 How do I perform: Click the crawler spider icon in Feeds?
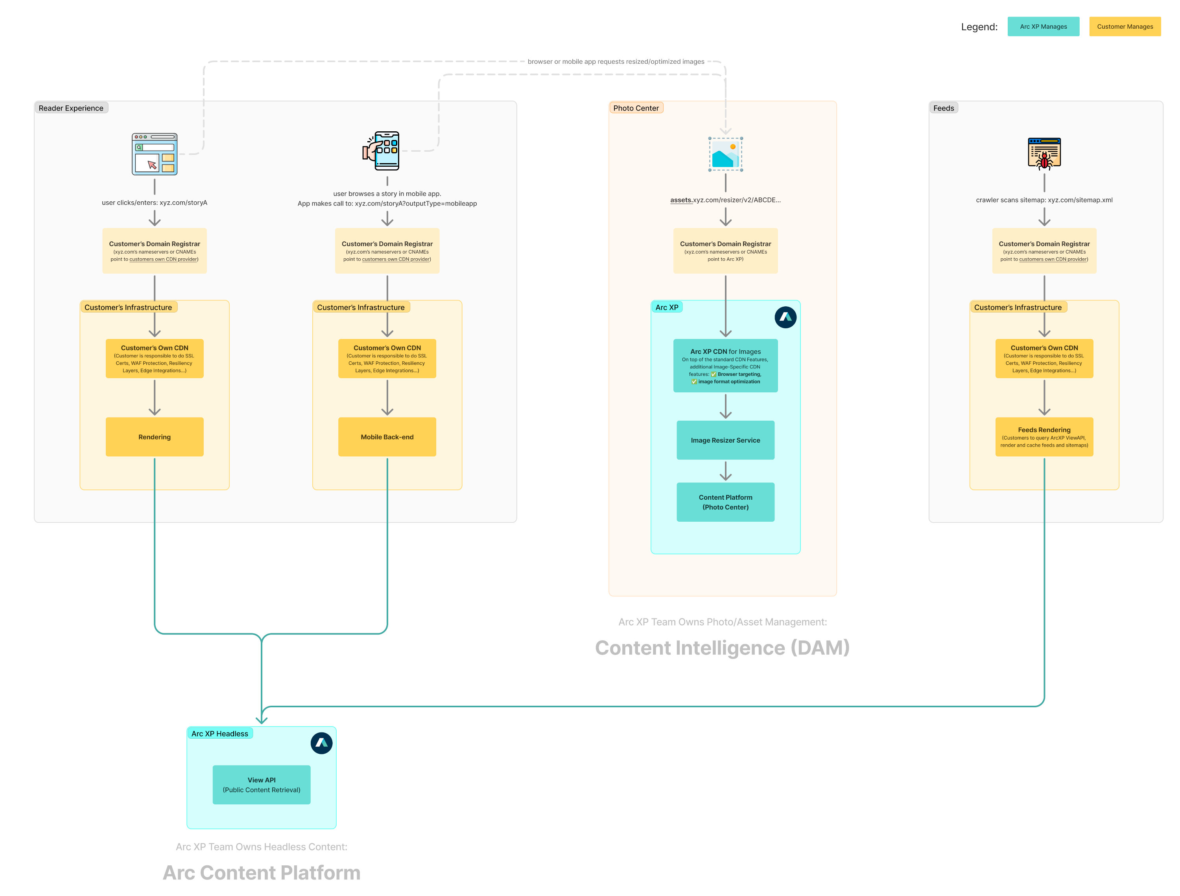(x=1044, y=154)
